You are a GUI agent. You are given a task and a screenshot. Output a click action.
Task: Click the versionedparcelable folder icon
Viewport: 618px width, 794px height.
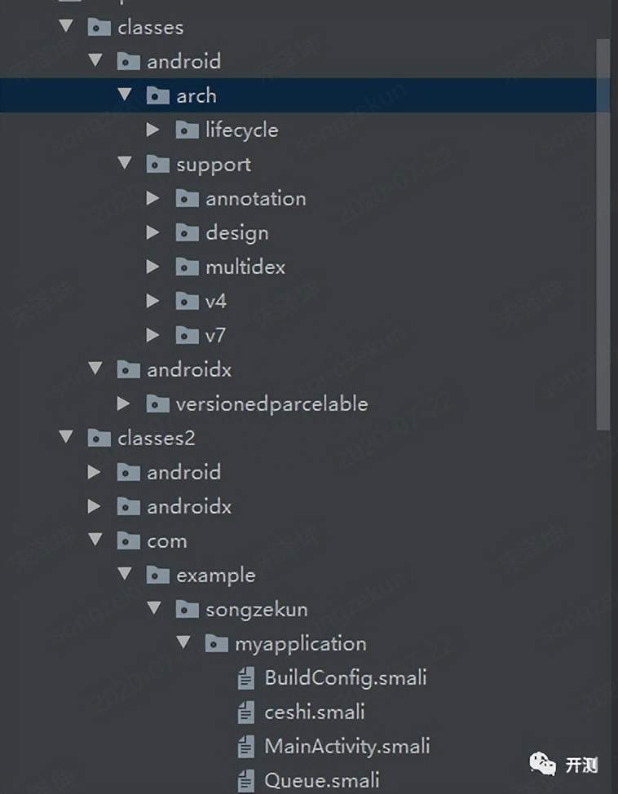click(x=157, y=404)
